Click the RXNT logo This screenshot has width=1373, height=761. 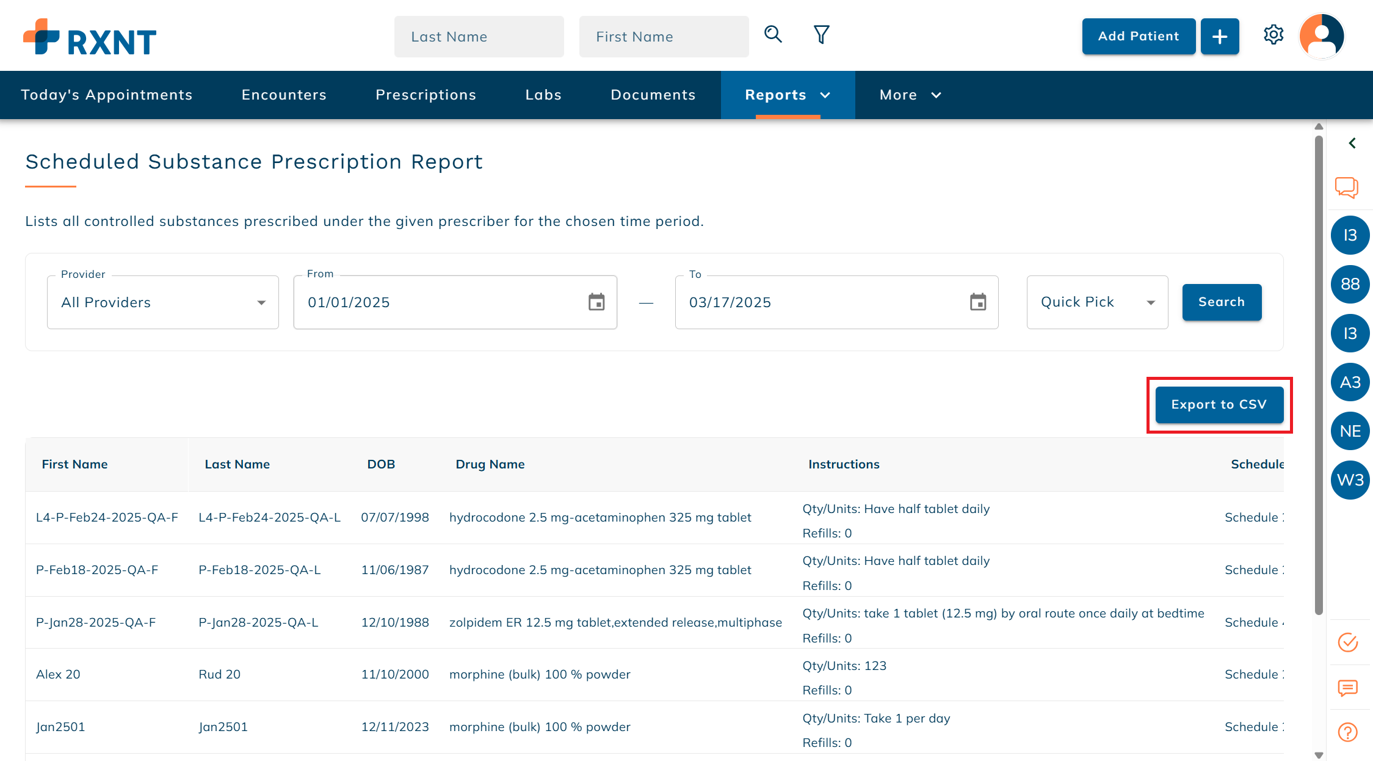pos(90,37)
